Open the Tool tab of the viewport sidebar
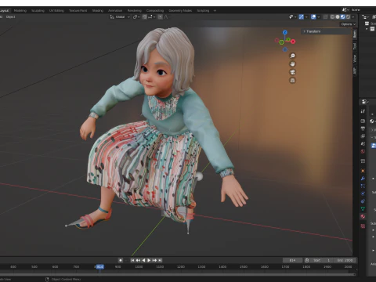Image resolution: width=376 pixels, height=282 pixels. click(355, 46)
